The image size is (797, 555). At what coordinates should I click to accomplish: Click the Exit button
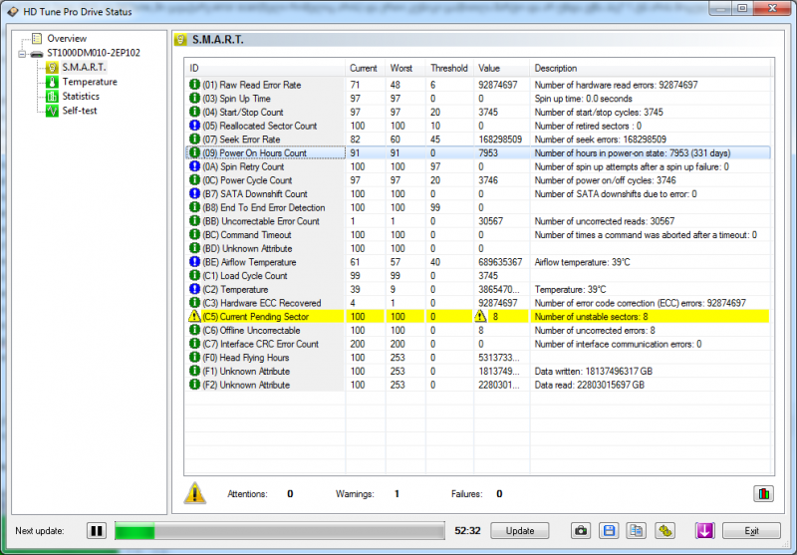click(x=750, y=531)
